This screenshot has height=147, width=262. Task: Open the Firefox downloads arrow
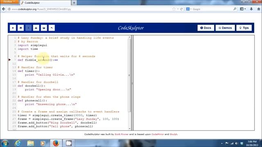point(251,9)
